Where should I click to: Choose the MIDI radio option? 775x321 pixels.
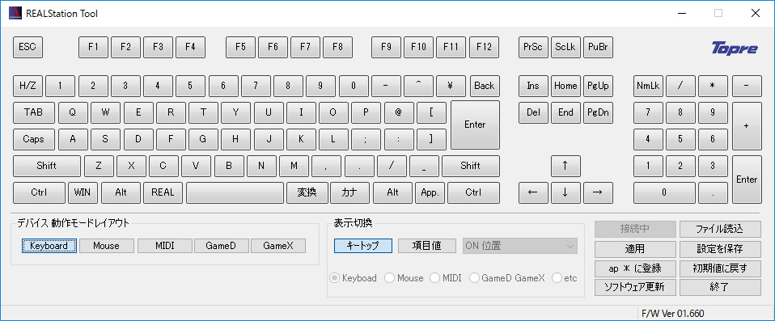pos(445,278)
